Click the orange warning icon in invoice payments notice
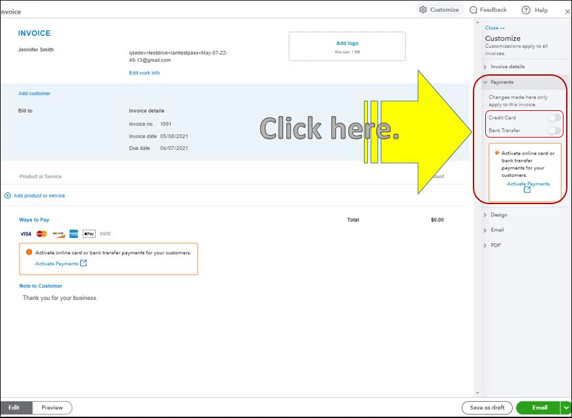Screen dimensions: 572x418 (x=29, y=252)
